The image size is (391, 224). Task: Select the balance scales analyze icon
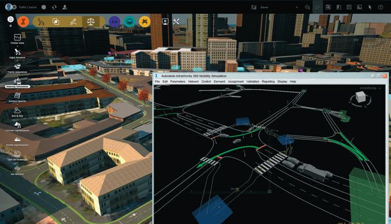91,22
